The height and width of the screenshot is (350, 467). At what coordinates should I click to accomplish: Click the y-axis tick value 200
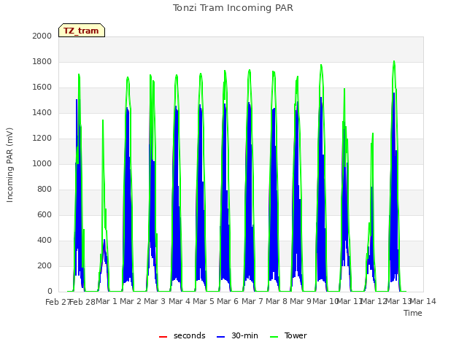pos(45,265)
